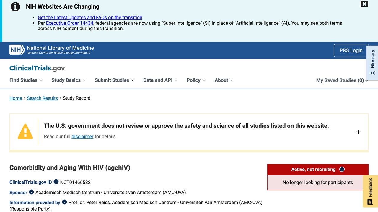Click the study title Comorbidity and Aging With HIV
The width and height of the screenshot is (378, 212).
pos(70,168)
